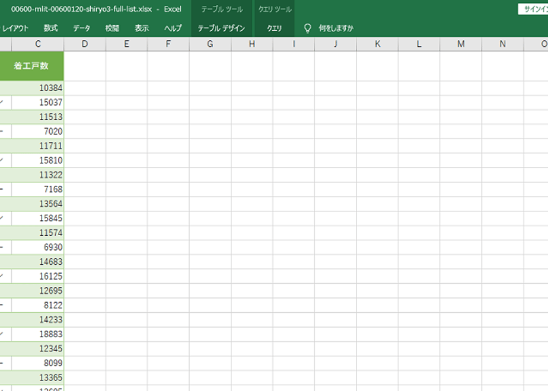Select the cell containing 15845
The image size is (548, 391).
click(x=38, y=218)
